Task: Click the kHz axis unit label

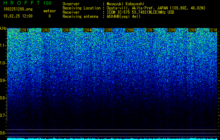Action: (3, 28)
